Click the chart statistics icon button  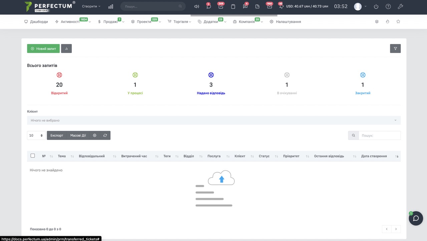tap(66, 49)
